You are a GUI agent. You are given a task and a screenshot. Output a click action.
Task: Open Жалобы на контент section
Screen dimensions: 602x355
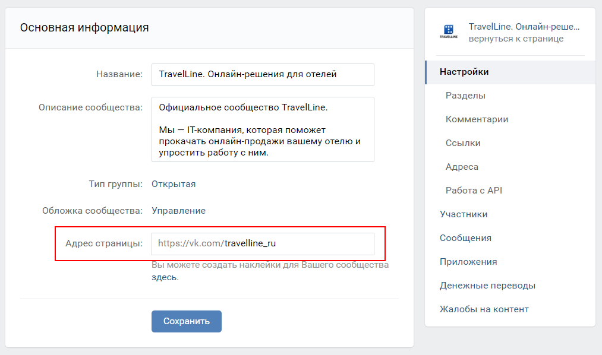[x=484, y=309]
